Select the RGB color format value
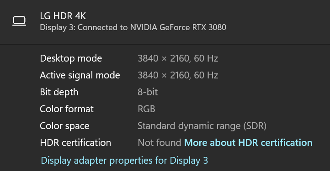330x171 pixels. pyautogui.click(x=146, y=109)
